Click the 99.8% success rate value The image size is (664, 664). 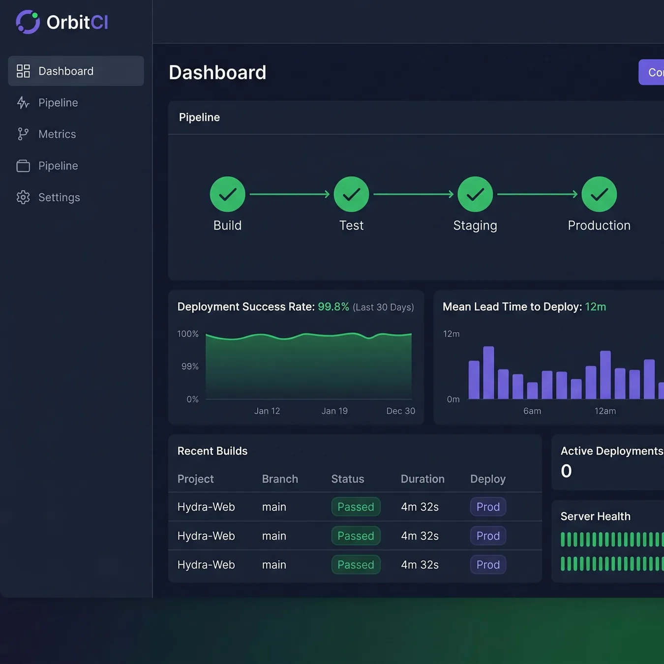pyautogui.click(x=333, y=307)
